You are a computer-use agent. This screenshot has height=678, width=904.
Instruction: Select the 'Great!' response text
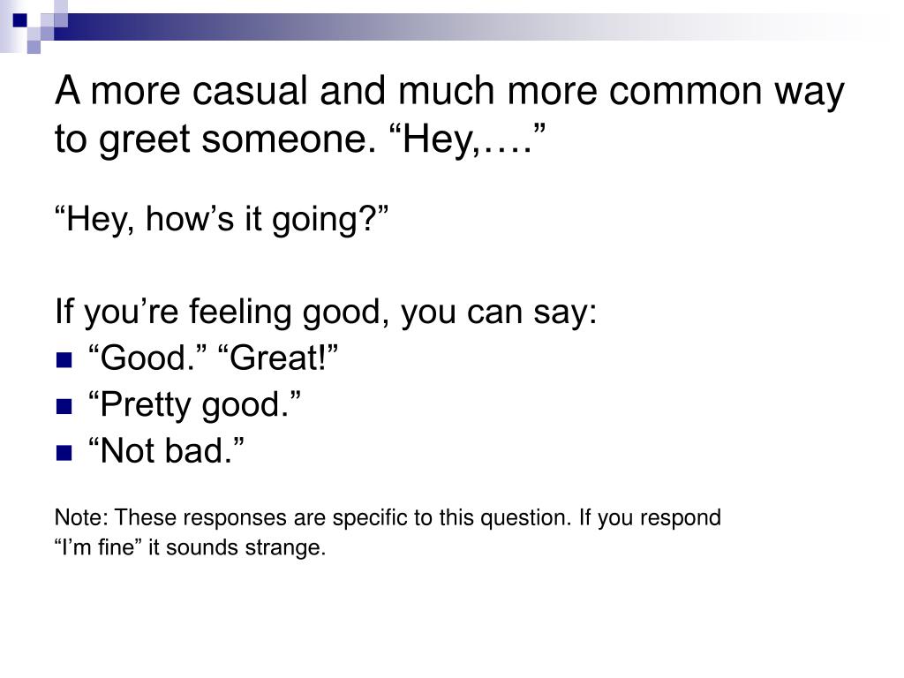tap(278, 358)
